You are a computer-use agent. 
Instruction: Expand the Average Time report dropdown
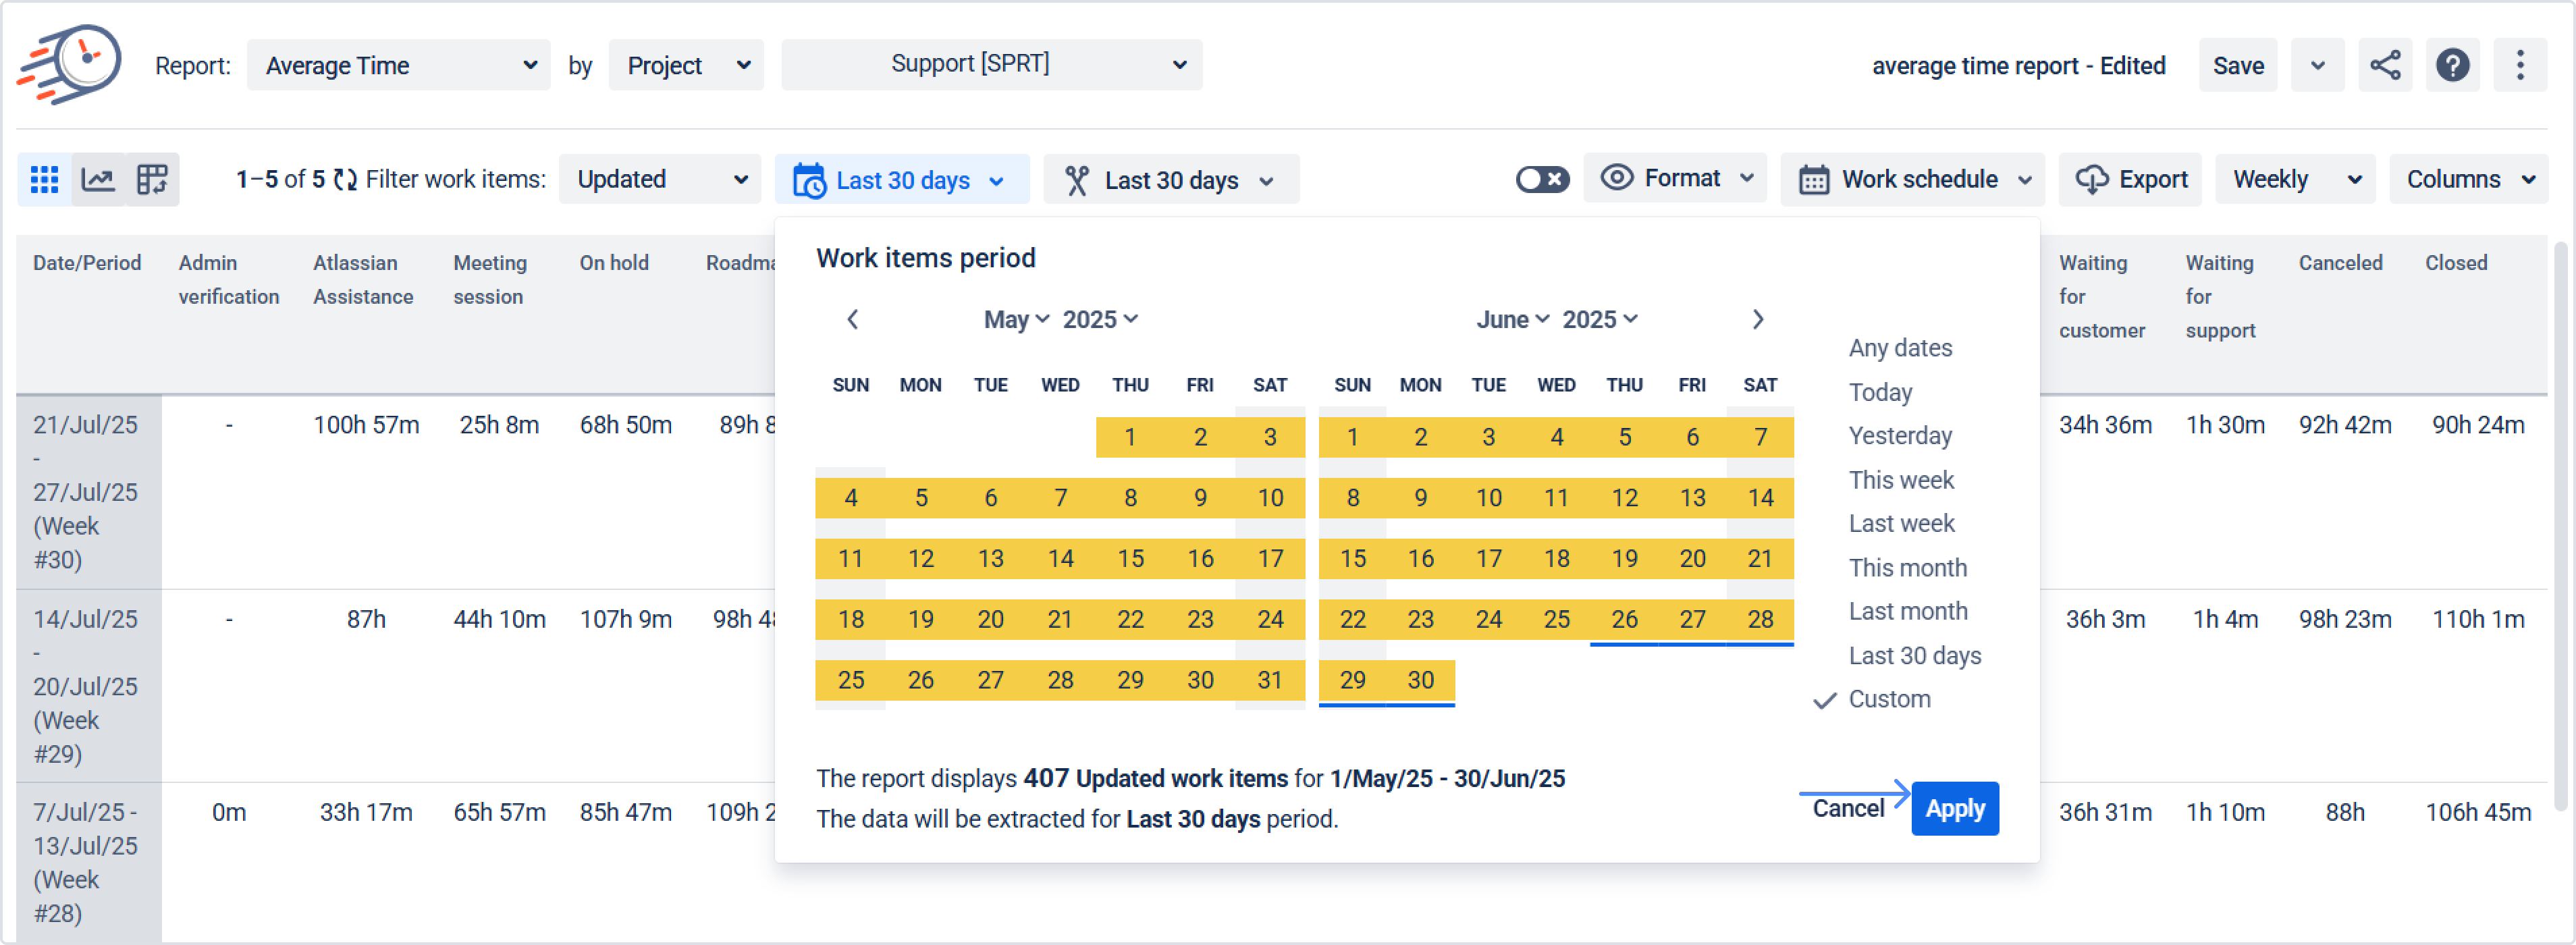coord(398,66)
